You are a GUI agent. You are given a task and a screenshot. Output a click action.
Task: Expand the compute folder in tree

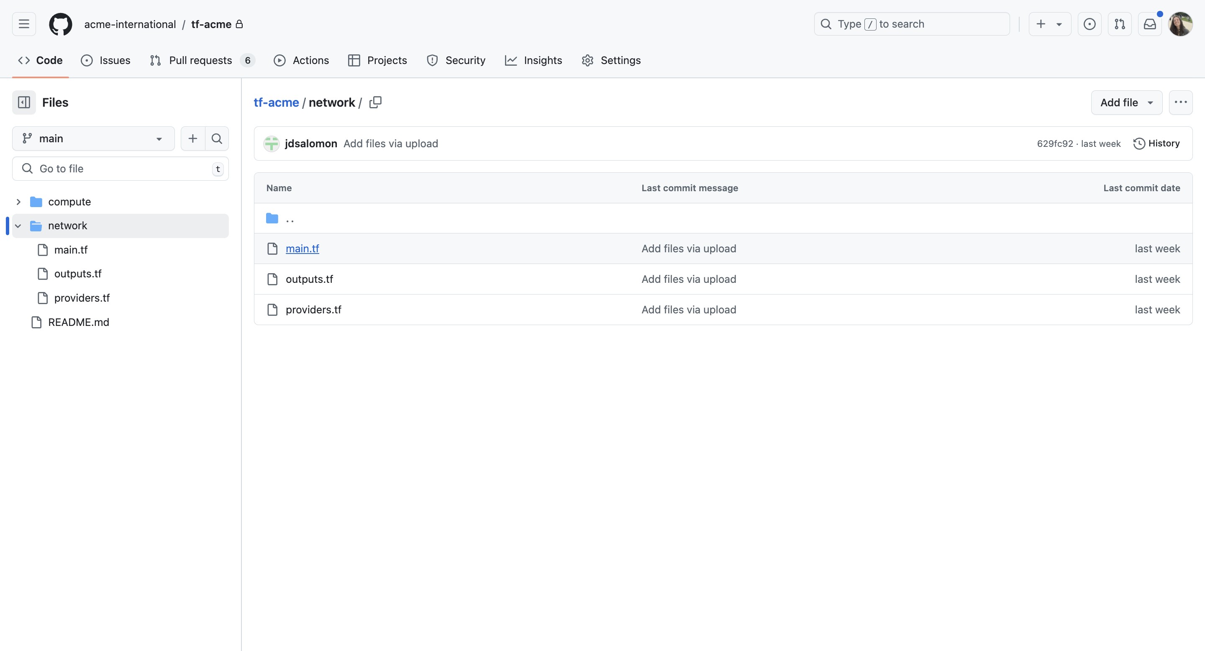tap(18, 202)
